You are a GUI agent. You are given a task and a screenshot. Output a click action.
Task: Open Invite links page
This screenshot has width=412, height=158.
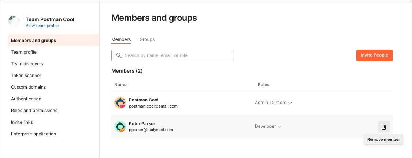tap(22, 122)
